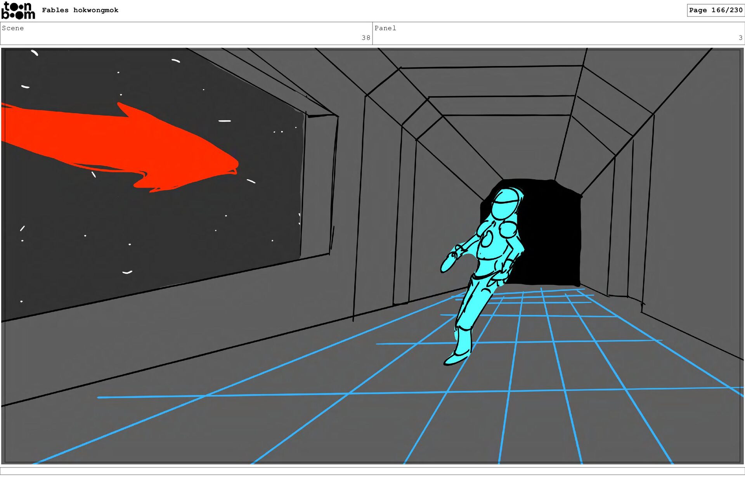Screen dimensions: 745x482
Task: Select panel number 3
Action: (740, 38)
